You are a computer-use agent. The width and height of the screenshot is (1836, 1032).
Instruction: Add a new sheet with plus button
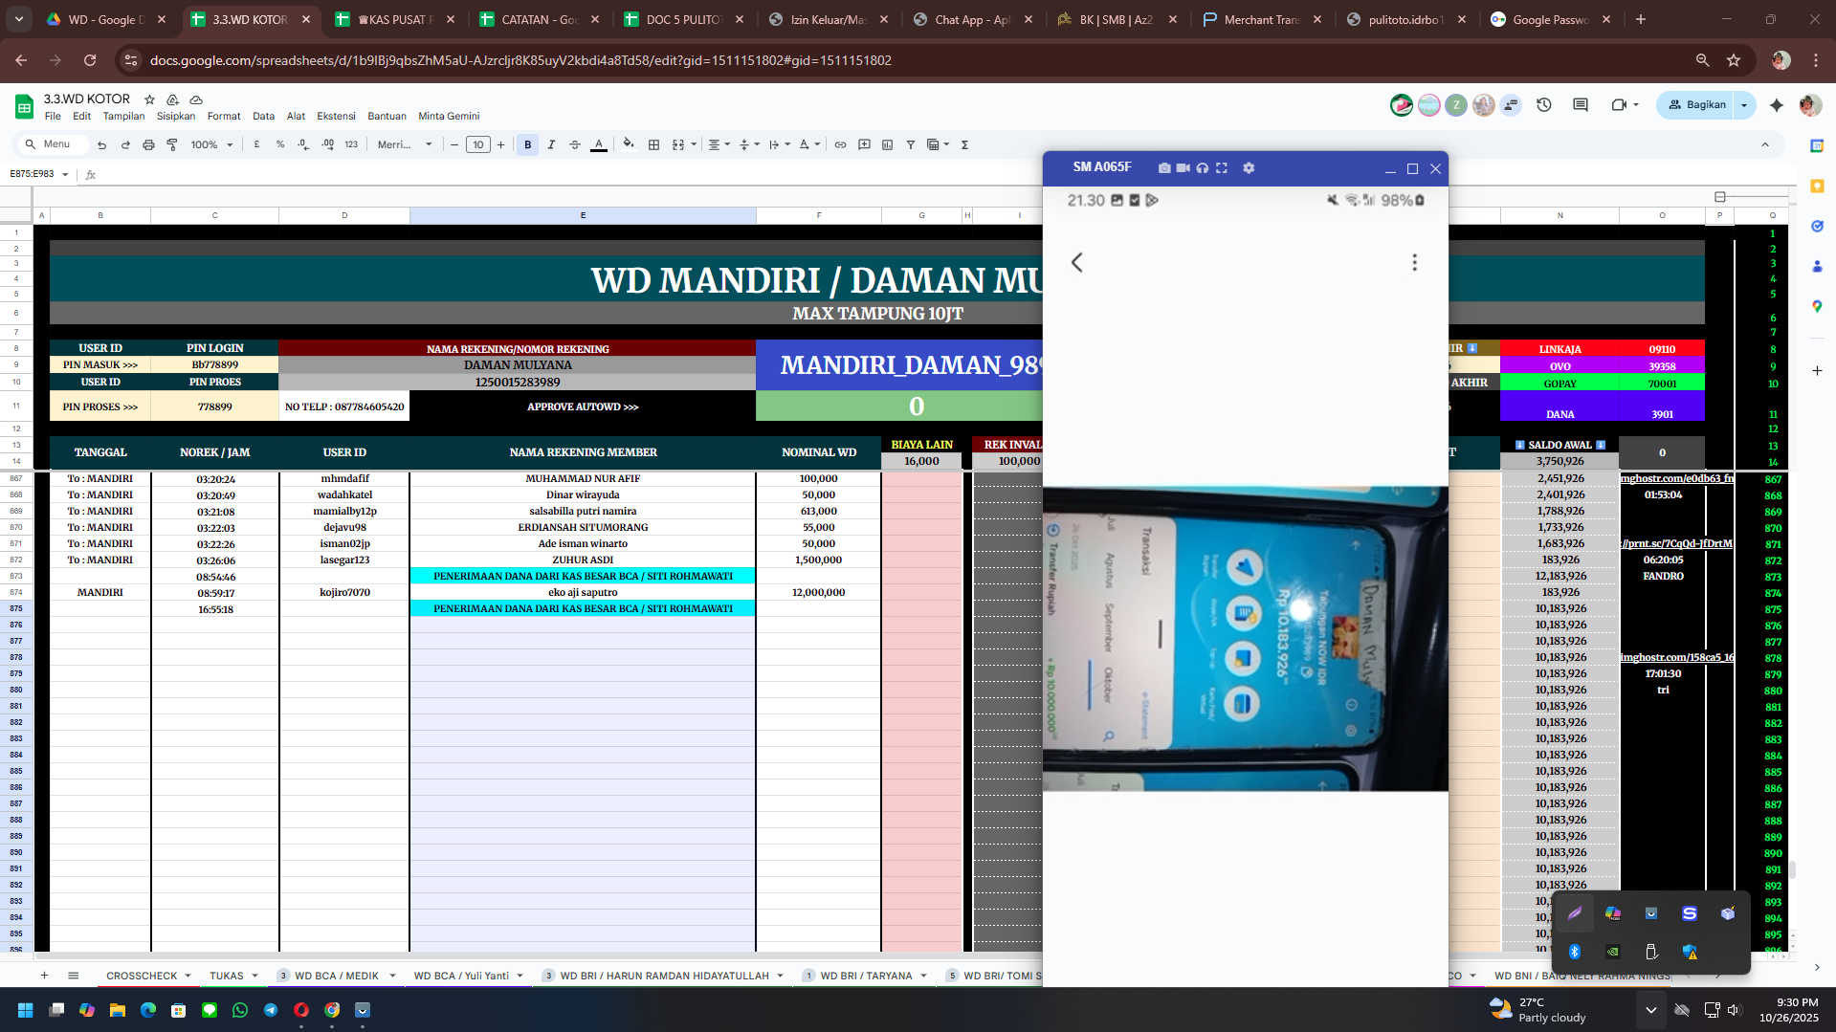pyautogui.click(x=44, y=976)
